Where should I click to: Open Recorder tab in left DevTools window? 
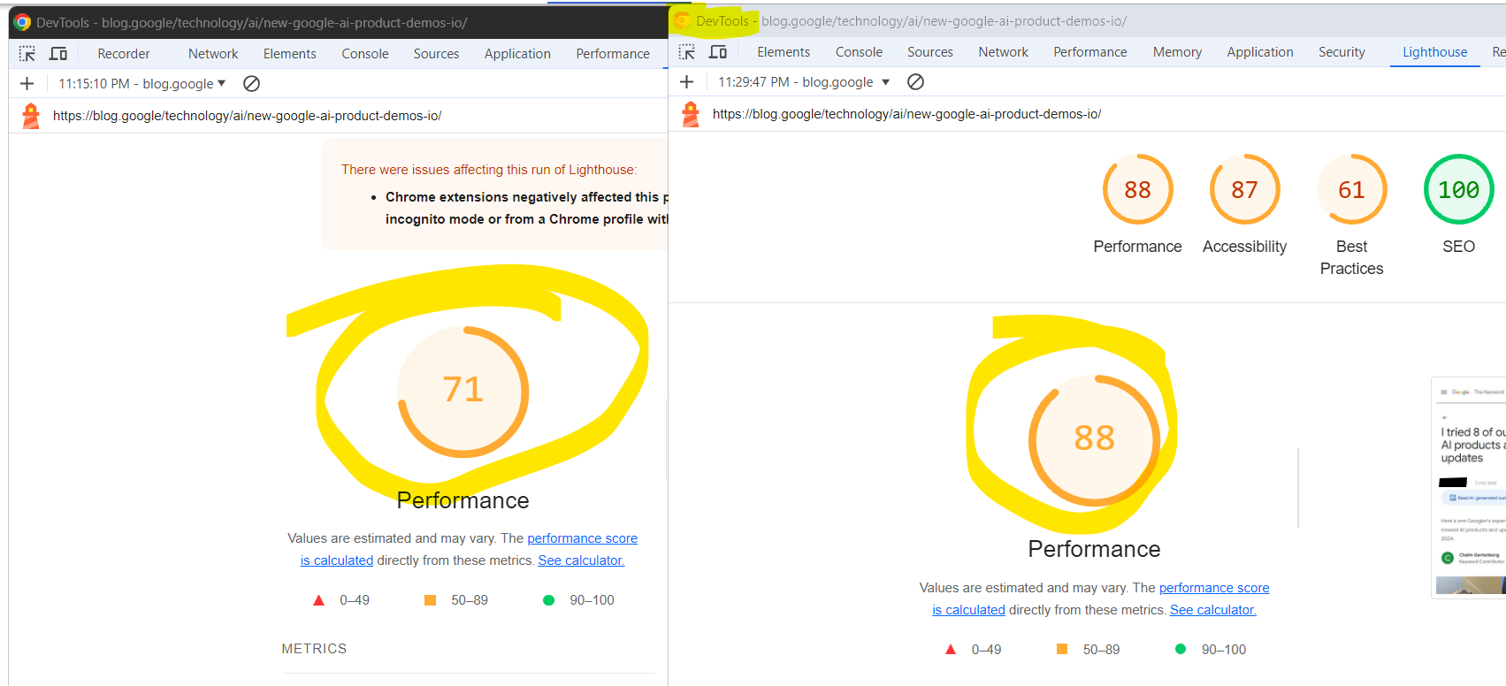(x=124, y=54)
